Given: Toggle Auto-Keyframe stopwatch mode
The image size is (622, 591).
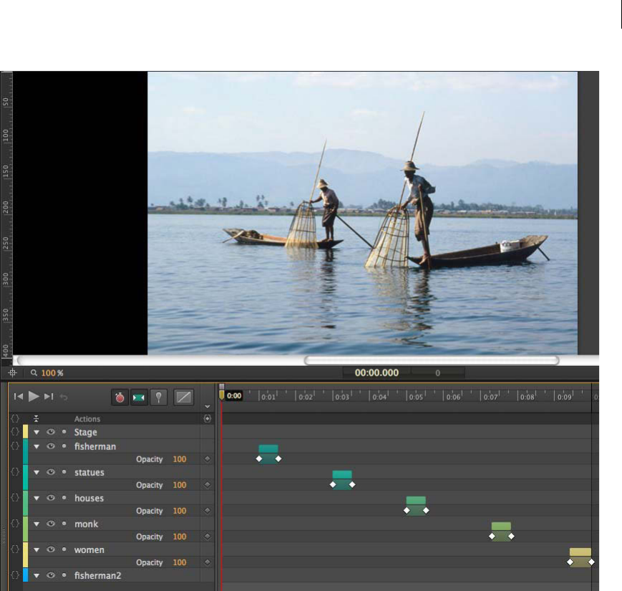Looking at the screenshot, I should pyautogui.click(x=120, y=398).
